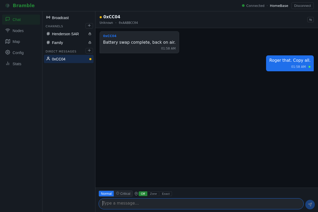Screen dimensions: 318x212
Task: Click the location pin icon
Action: pos(136,194)
